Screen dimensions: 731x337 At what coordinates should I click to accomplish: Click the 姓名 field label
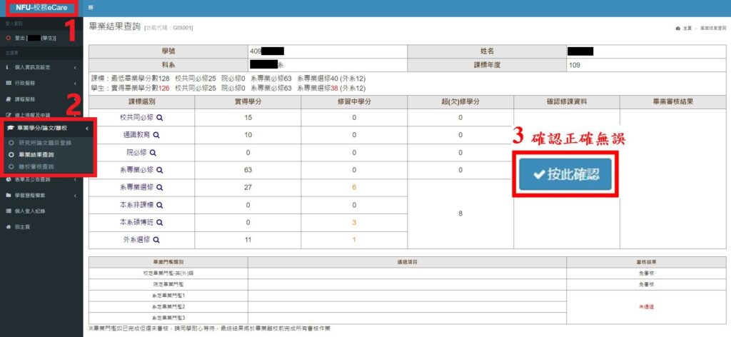click(x=487, y=51)
